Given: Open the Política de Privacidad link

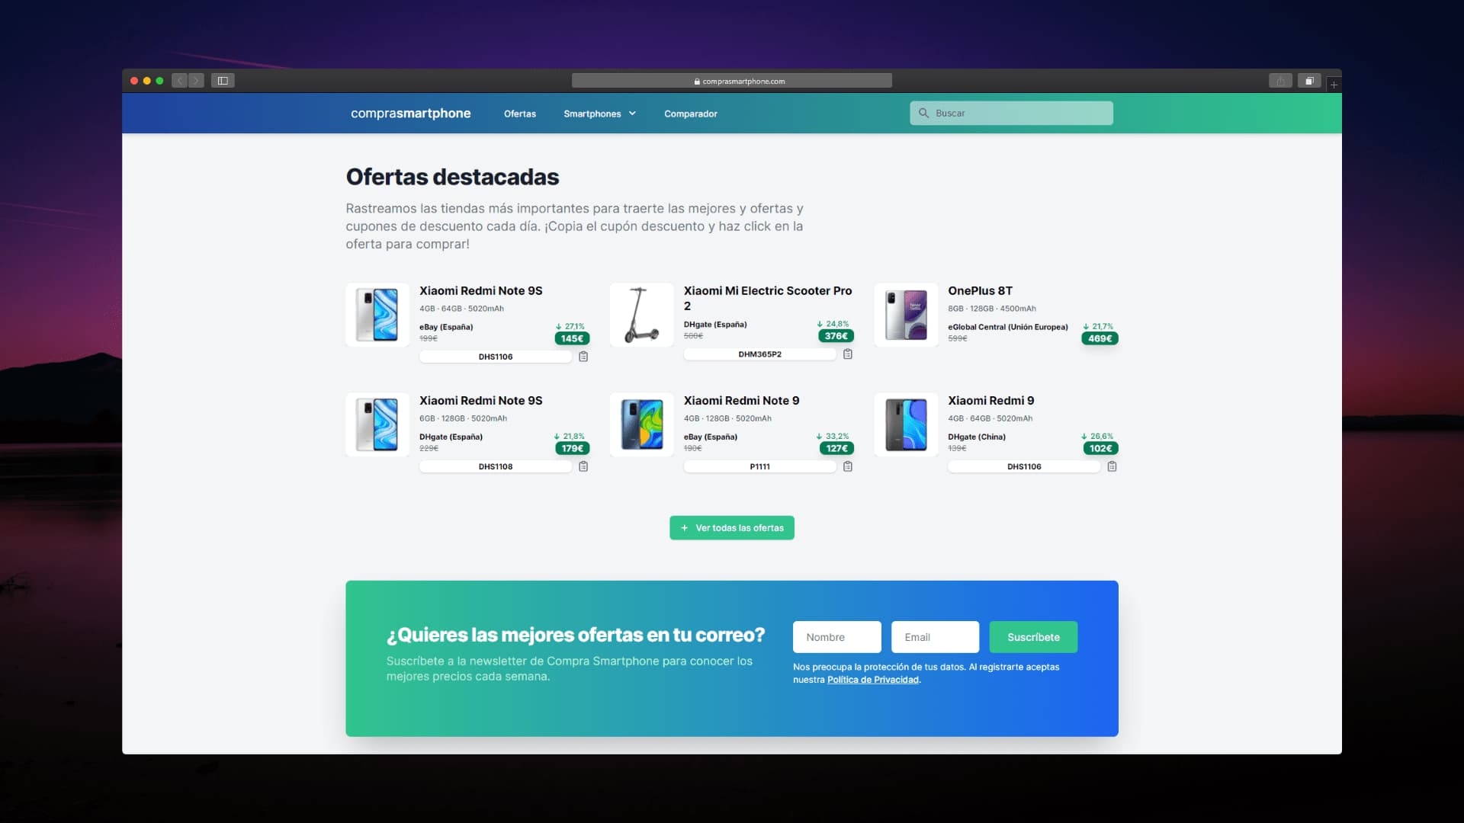Looking at the screenshot, I should tap(873, 679).
